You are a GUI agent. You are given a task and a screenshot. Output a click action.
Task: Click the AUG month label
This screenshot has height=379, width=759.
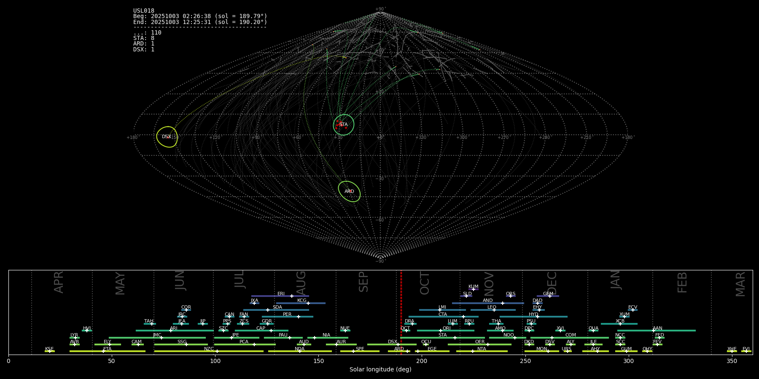(301, 283)
